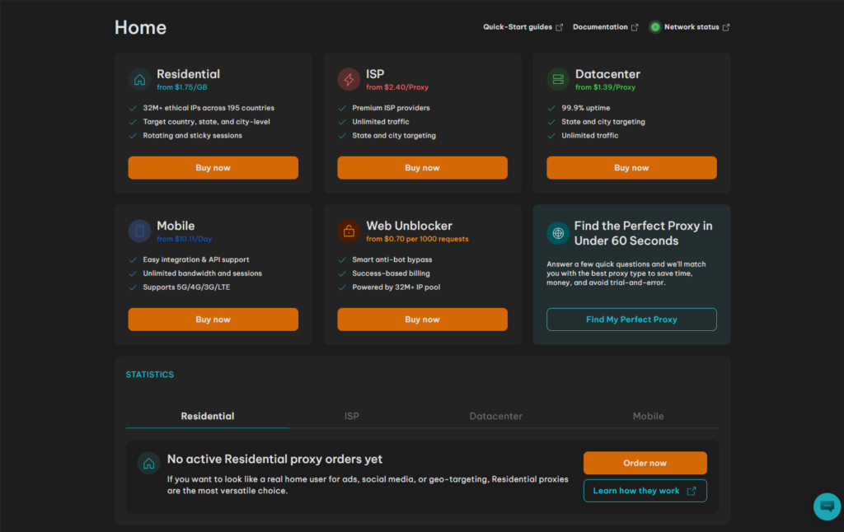Click the globe icon beside Find the Perfect Proxy
Screen dimensions: 844x532
click(558, 233)
